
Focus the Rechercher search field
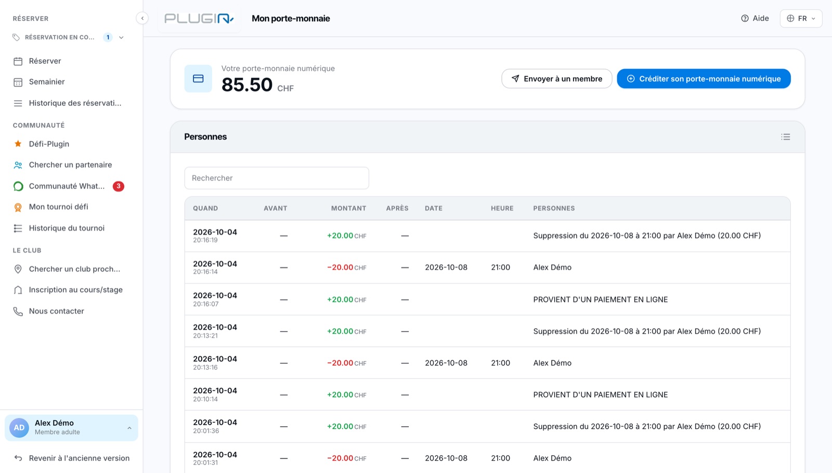coord(277,178)
